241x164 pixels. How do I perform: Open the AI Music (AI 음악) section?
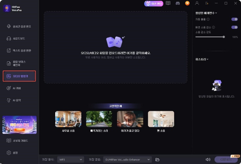pos(19,100)
